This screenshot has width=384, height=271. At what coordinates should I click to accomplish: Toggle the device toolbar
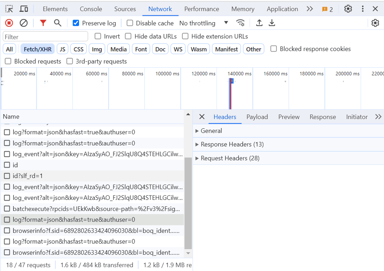click(x=23, y=9)
